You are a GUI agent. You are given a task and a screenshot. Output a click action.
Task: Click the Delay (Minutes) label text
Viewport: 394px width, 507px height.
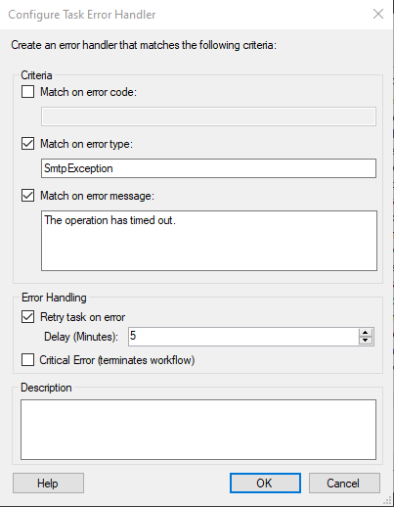coord(81,337)
